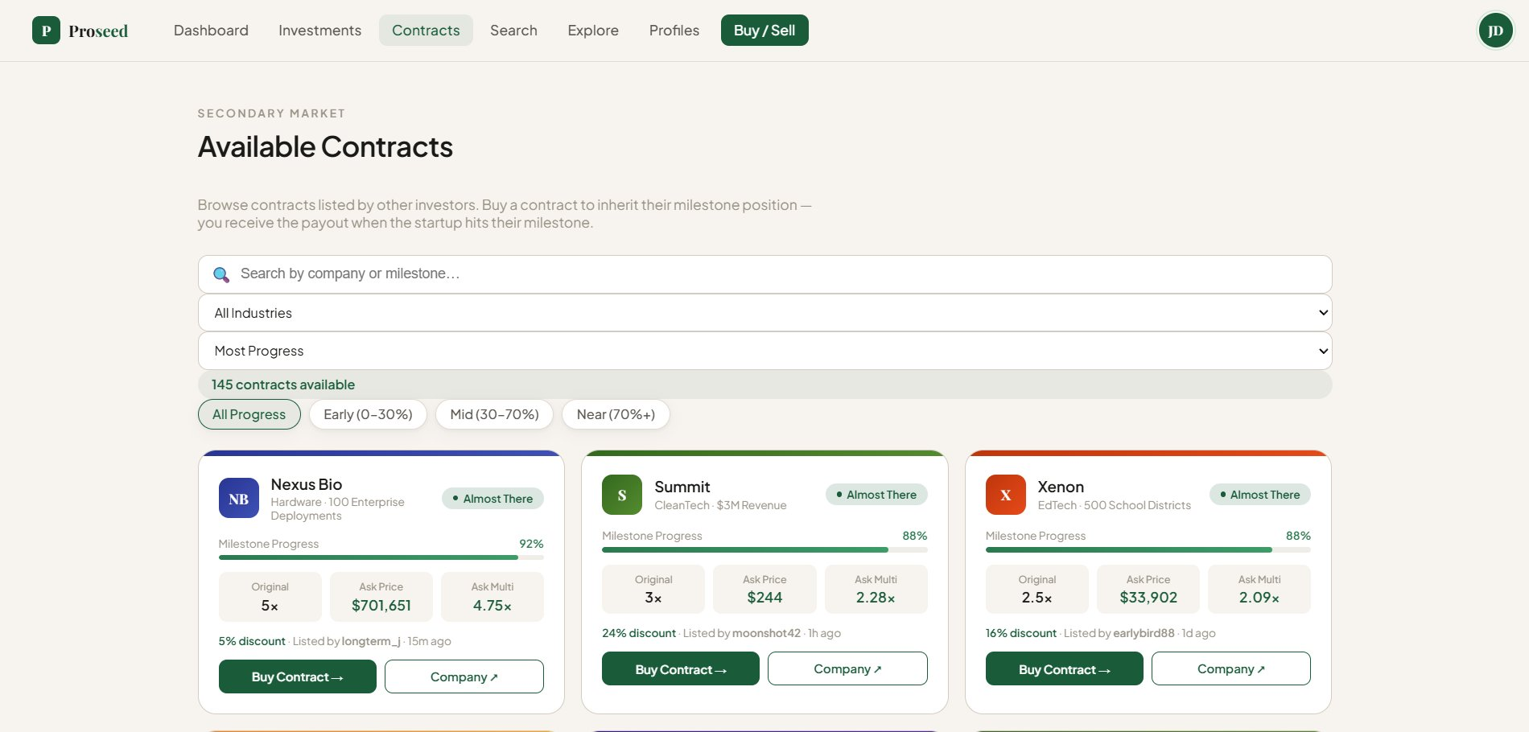Open Summit company page
The height and width of the screenshot is (732, 1529).
[x=847, y=668]
